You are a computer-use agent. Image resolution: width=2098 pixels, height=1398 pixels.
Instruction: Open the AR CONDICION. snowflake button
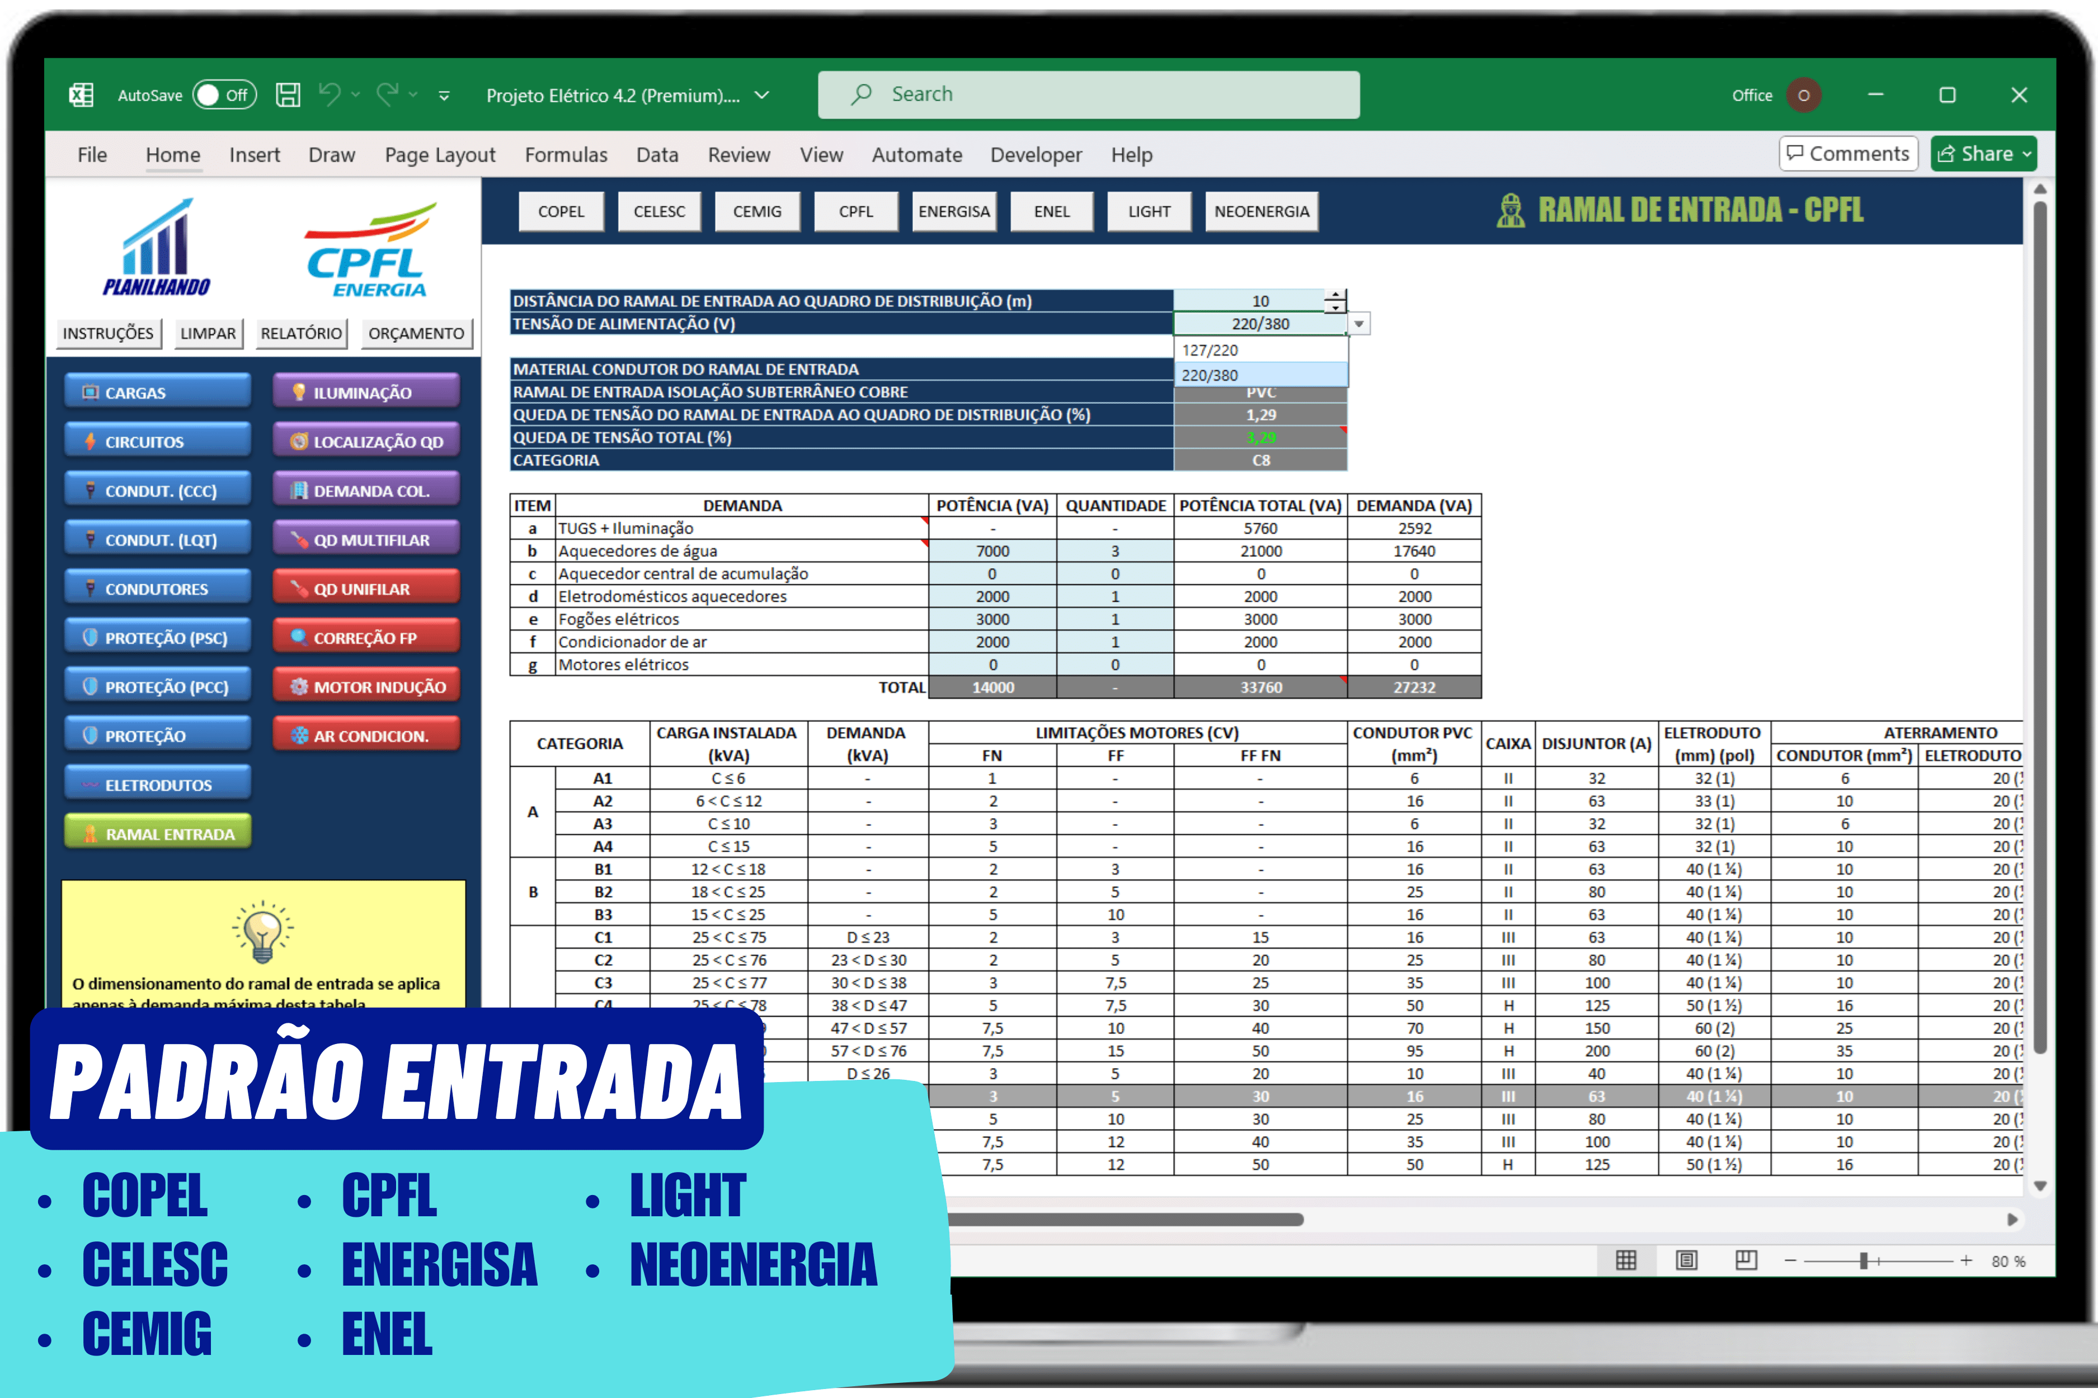tap(366, 735)
